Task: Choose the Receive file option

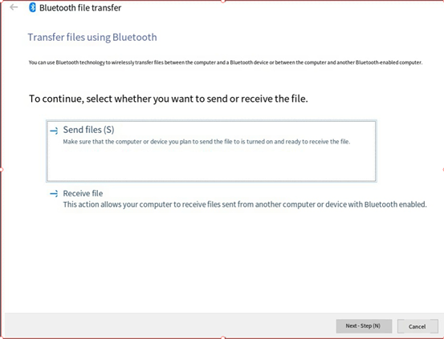Action: pos(238,199)
